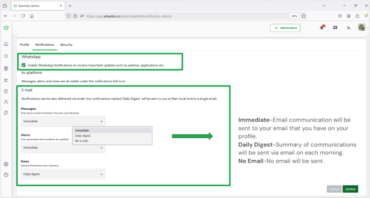The image size is (370, 198).
Task: Open the Home icon in the left sidebar
Action: tap(6, 44)
